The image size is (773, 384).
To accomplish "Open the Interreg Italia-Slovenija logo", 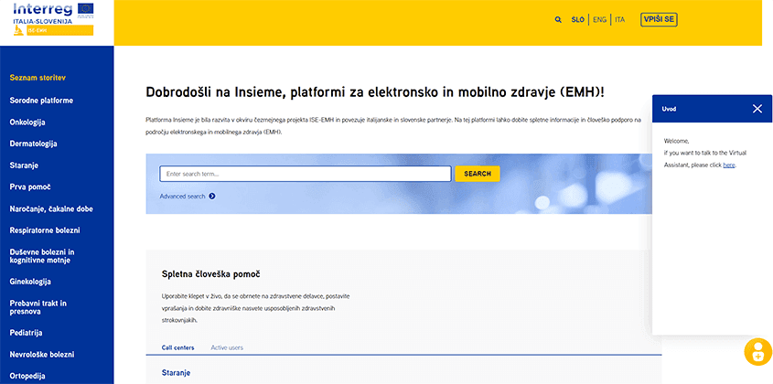I will [x=53, y=18].
